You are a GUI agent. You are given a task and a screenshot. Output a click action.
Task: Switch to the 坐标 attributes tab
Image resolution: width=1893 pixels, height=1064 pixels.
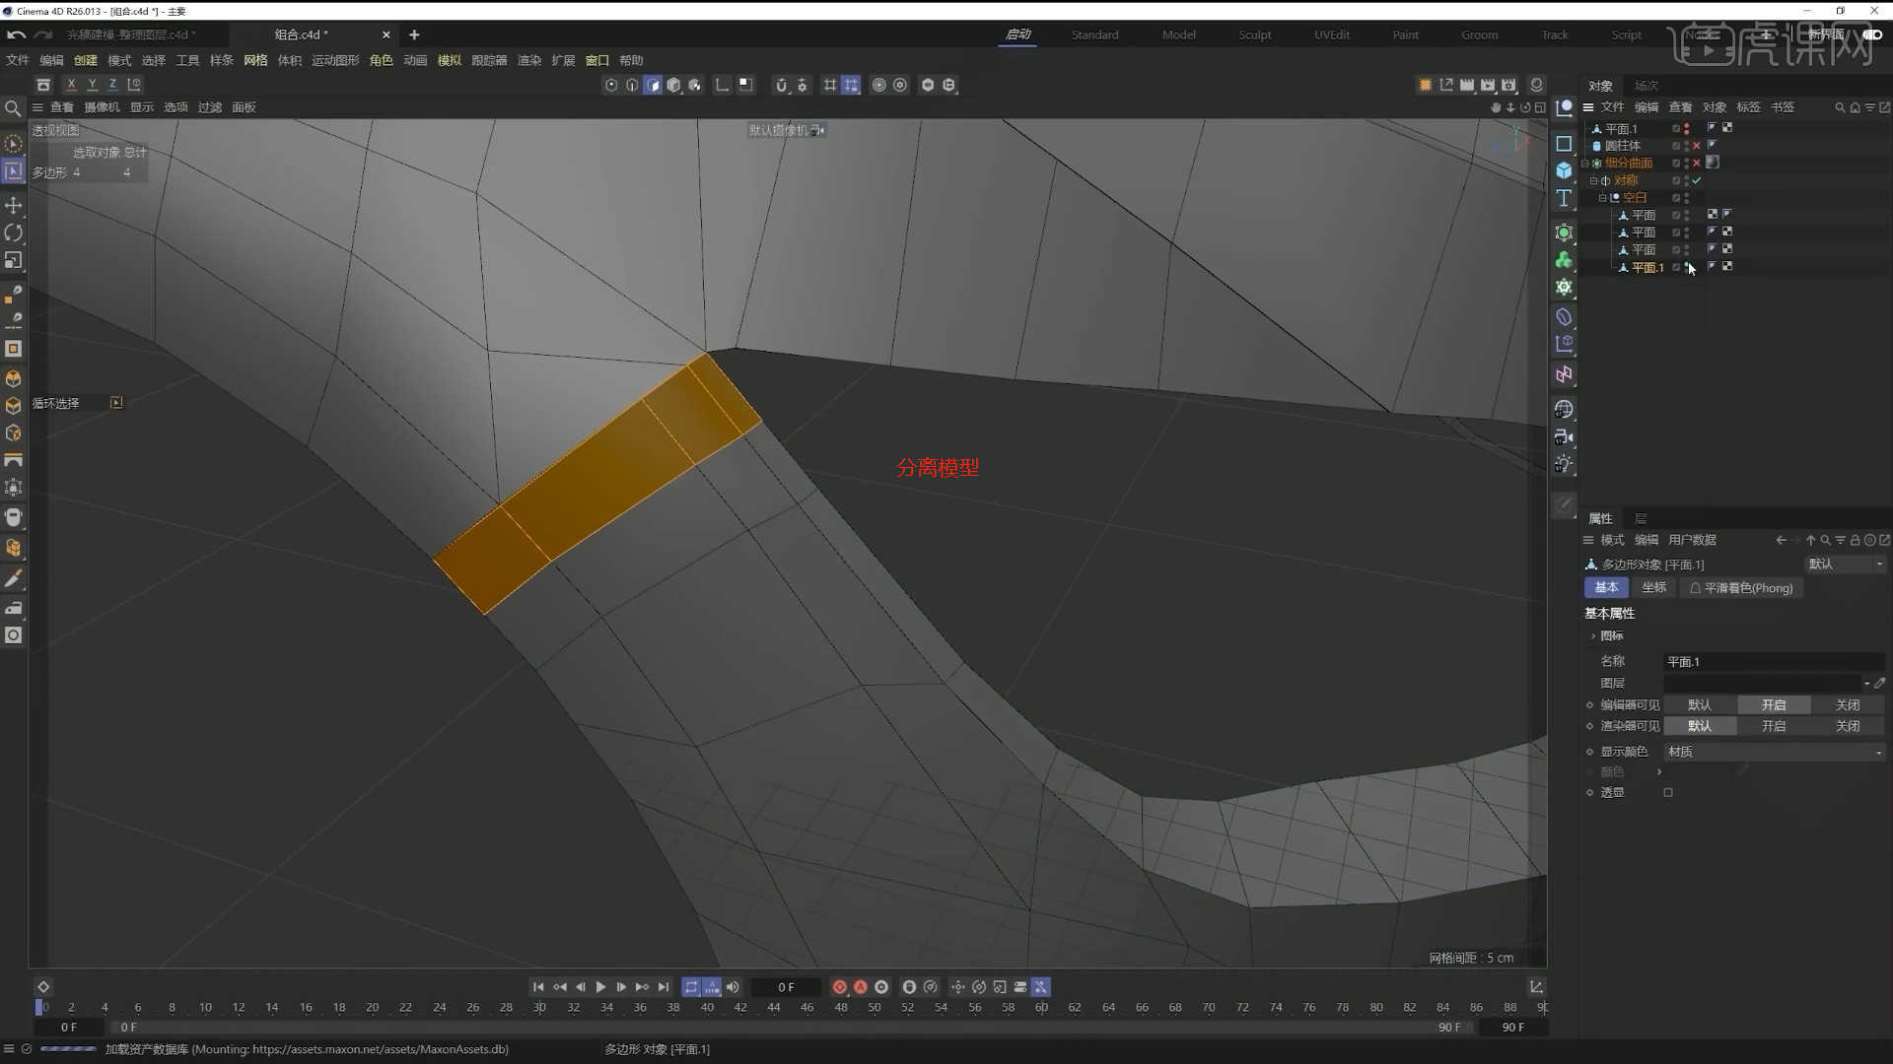[1653, 588]
